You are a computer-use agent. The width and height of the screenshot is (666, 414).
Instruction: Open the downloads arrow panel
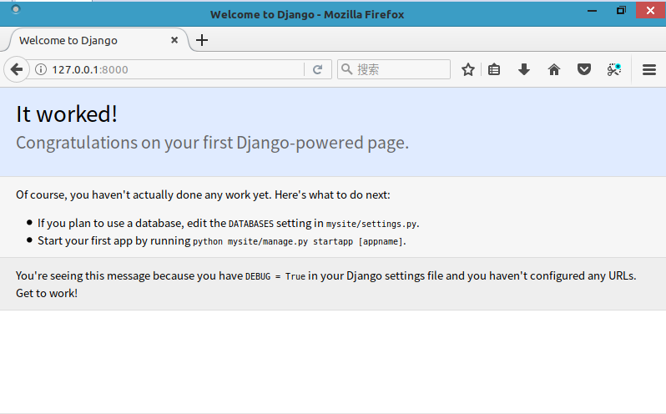524,69
